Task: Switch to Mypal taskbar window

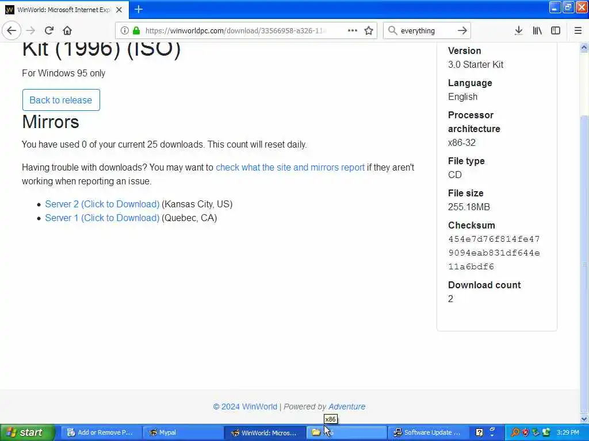Action: tap(183, 432)
